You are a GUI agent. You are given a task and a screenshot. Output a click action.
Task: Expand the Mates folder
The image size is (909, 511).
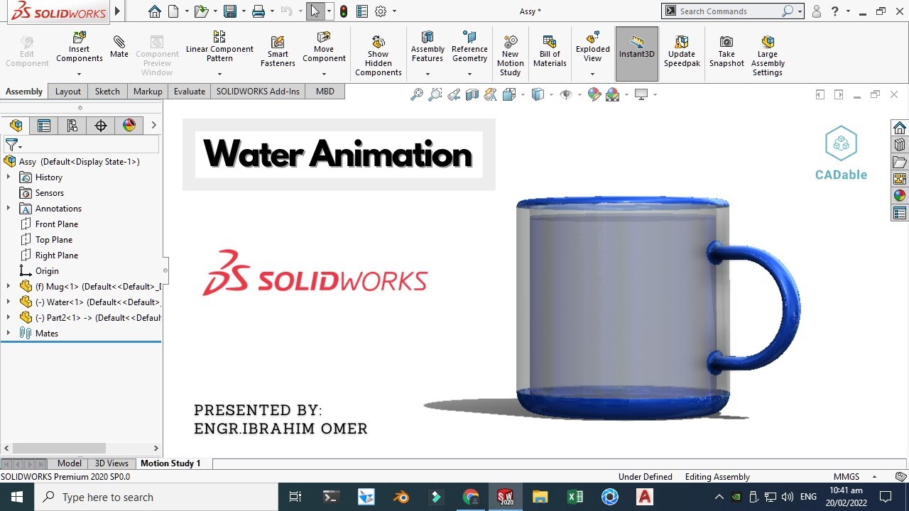tap(9, 334)
